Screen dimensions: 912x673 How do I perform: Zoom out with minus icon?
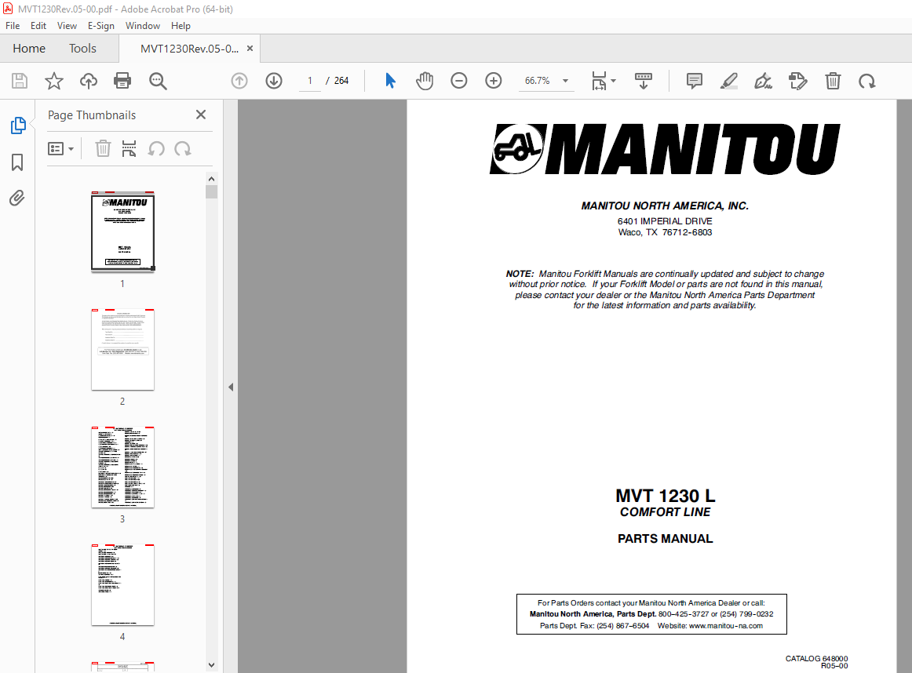(459, 81)
